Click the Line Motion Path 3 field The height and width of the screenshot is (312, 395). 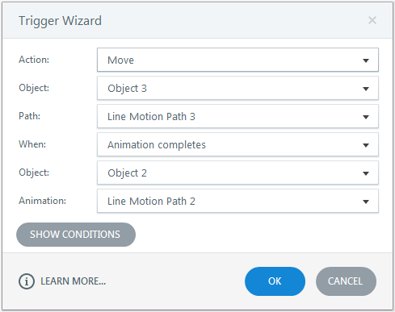tap(237, 116)
